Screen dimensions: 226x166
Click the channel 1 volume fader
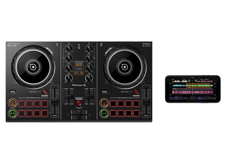[x=69, y=97]
